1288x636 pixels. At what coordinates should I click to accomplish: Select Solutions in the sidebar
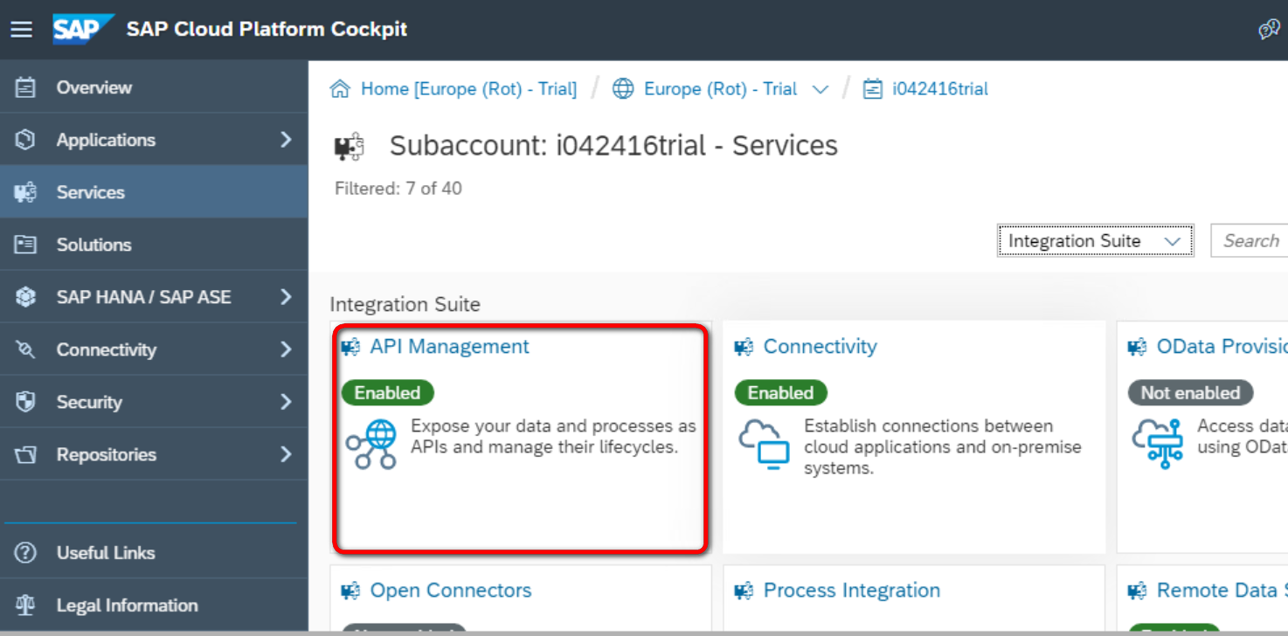(x=93, y=245)
